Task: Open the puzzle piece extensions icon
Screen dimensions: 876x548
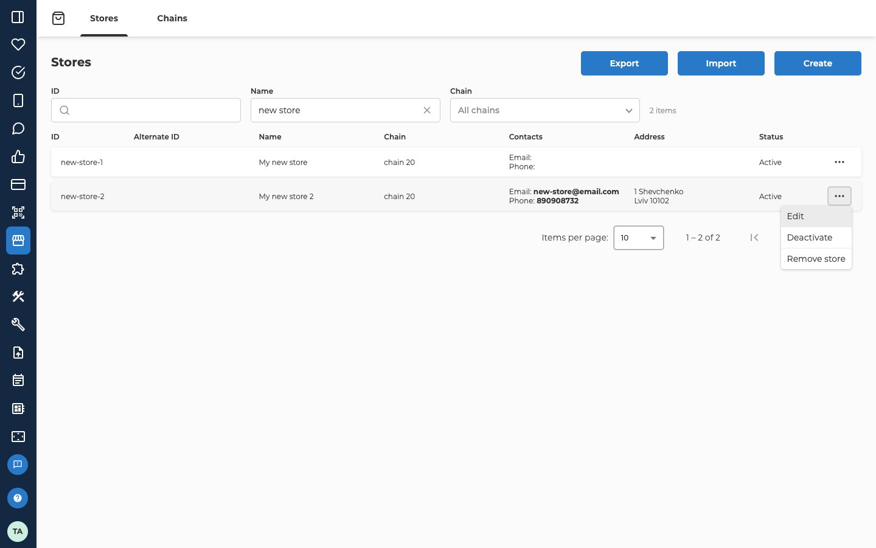Action: (x=18, y=269)
